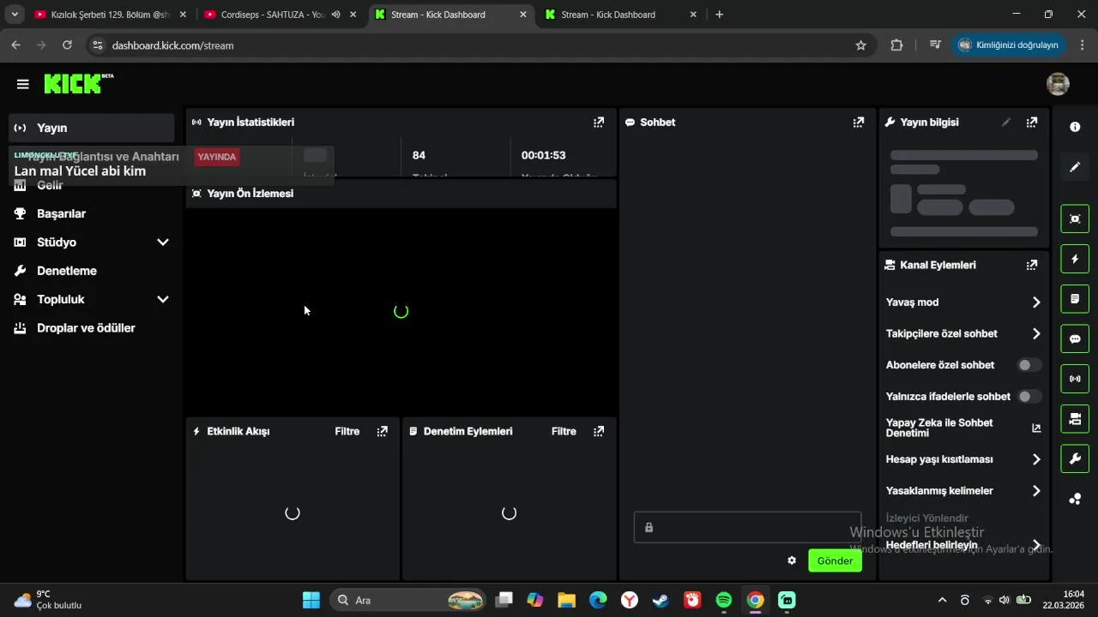
Task: Open chat settings gear icon
Action: pos(792,560)
